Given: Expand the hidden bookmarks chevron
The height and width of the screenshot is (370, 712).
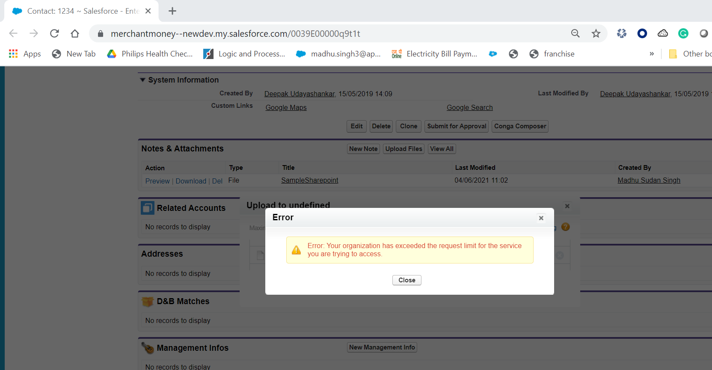Looking at the screenshot, I should point(652,54).
